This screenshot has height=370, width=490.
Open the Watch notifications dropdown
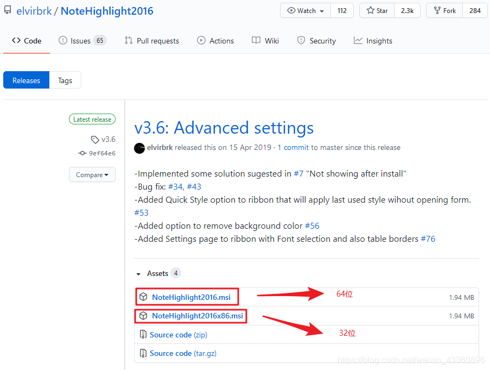[306, 11]
